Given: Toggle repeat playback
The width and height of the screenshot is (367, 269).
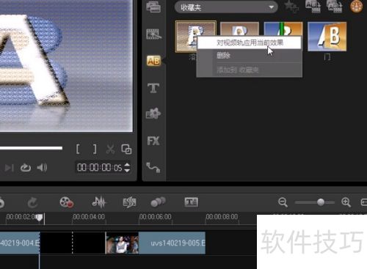Looking at the screenshot, I should pyautogui.click(x=26, y=168).
